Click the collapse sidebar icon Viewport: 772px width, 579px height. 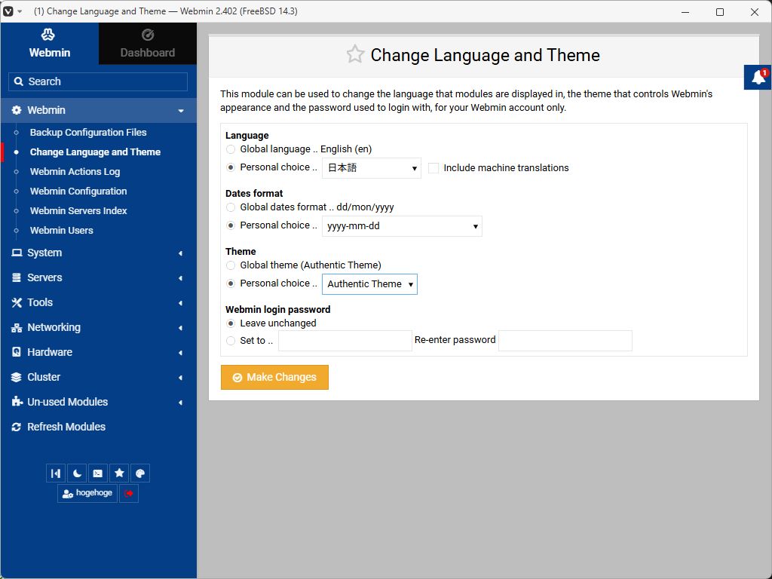click(x=56, y=473)
